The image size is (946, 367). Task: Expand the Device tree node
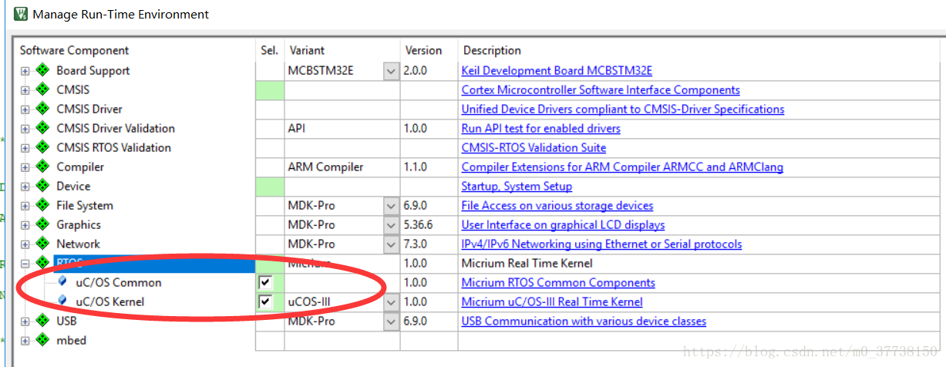(25, 187)
